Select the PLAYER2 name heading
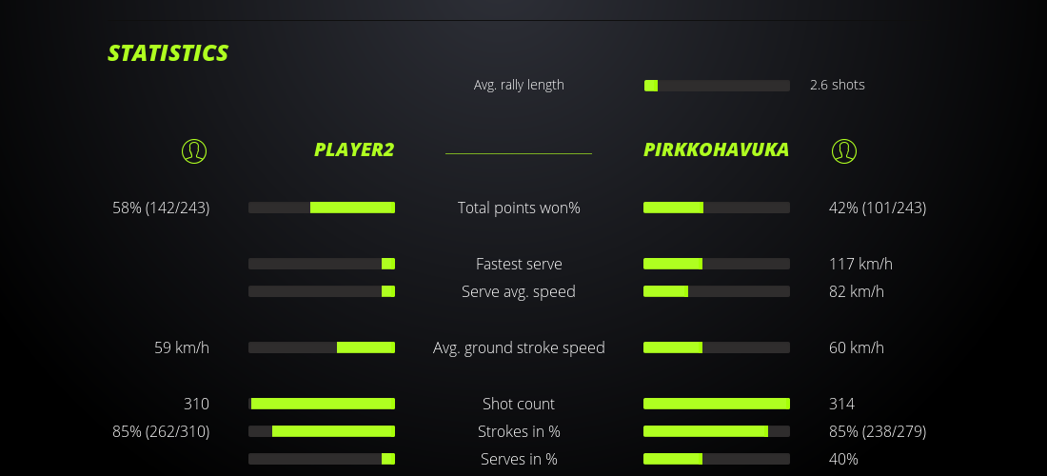This screenshot has width=1047, height=476. (x=354, y=149)
